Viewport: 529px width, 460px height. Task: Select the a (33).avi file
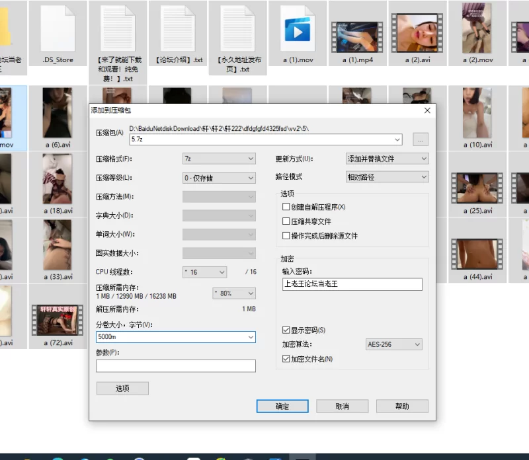58,250
